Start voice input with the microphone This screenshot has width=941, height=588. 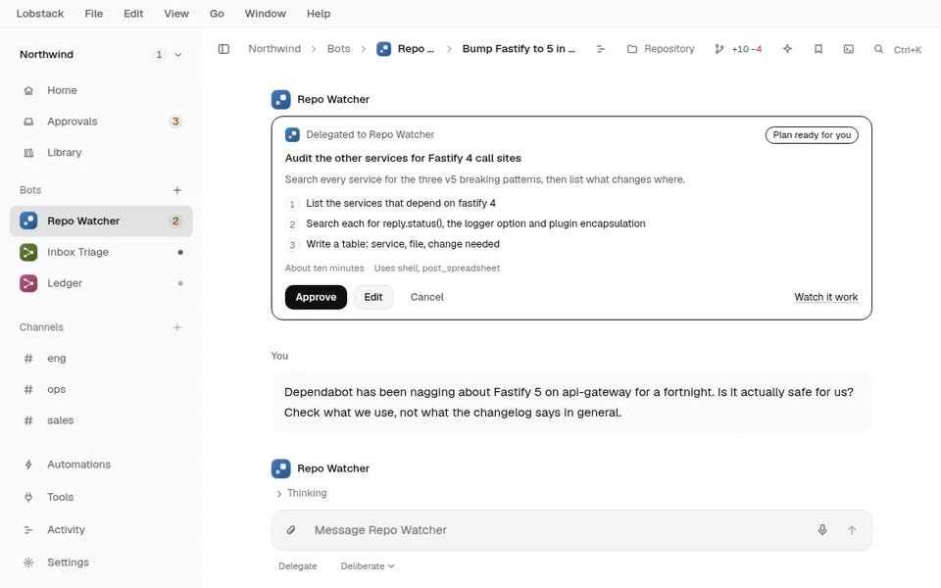822,530
